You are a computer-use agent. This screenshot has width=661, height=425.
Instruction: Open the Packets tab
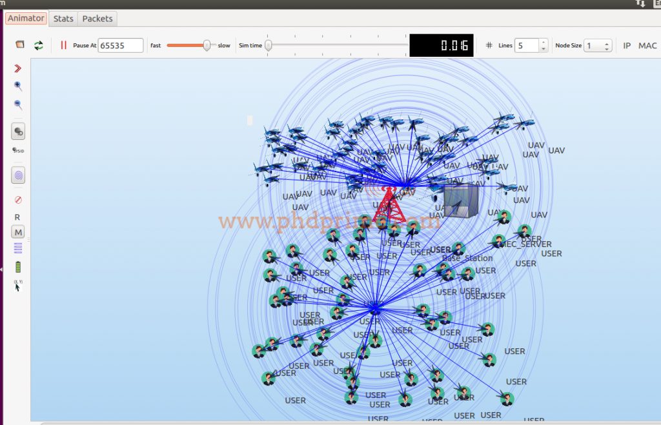pyautogui.click(x=97, y=18)
